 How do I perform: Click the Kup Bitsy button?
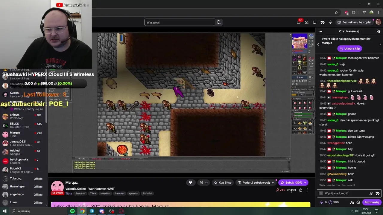pyautogui.click(x=223, y=182)
